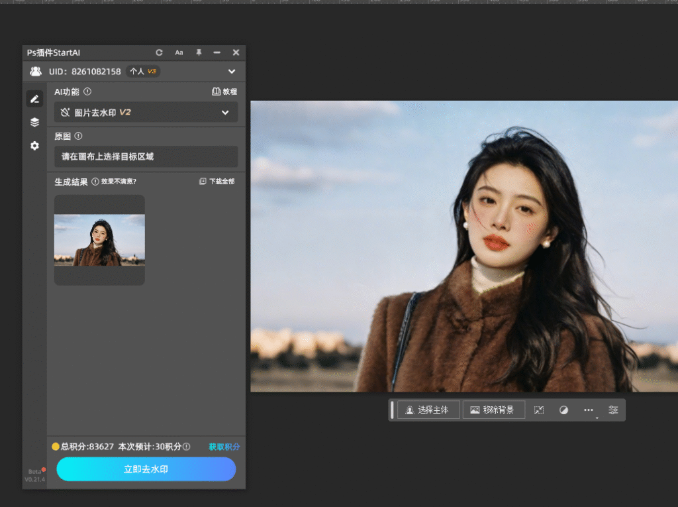Open the three-dots more options menu
This screenshot has width=678, height=507.
[x=588, y=410]
